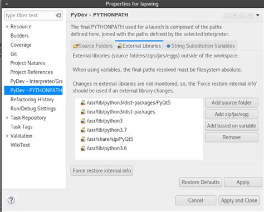Click Add based on variable button
This screenshot has width=264, height=212.
click(x=232, y=126)
